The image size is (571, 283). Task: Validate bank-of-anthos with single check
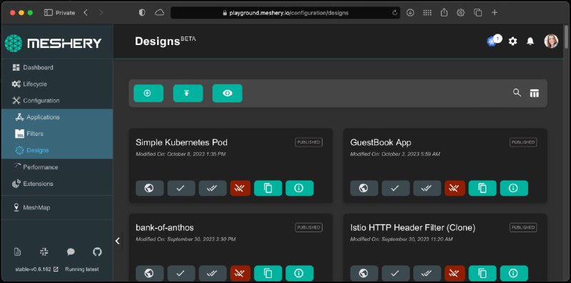tap(181, 273)
